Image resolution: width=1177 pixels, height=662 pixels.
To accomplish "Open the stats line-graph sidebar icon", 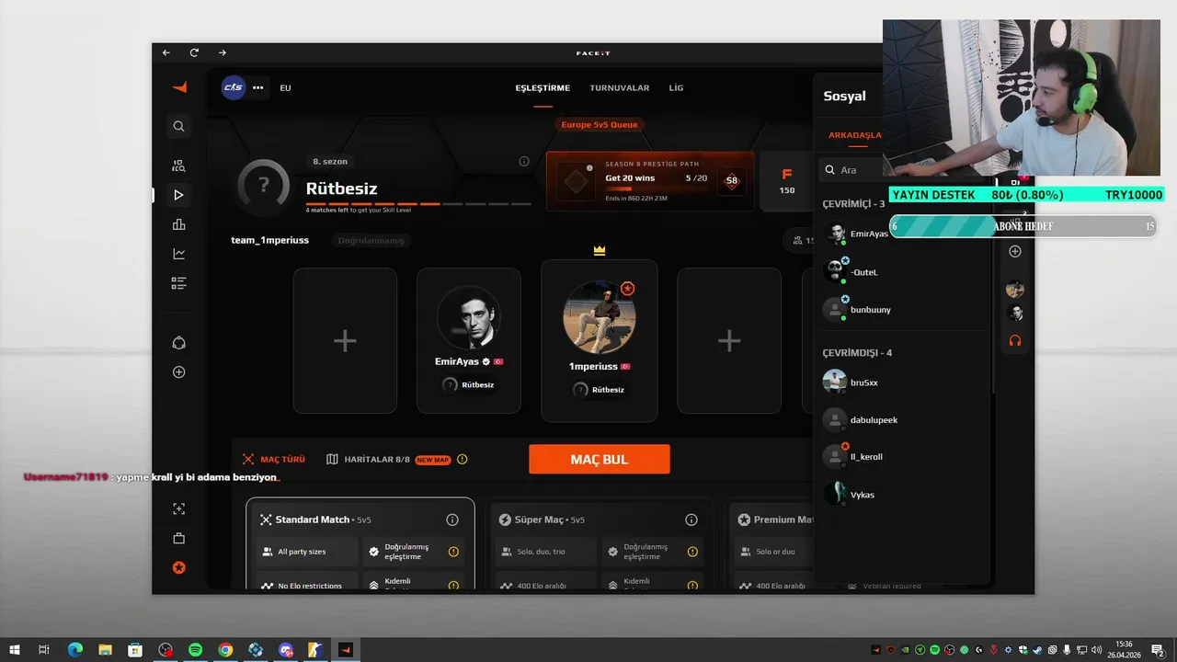I will tap(179, 254).
